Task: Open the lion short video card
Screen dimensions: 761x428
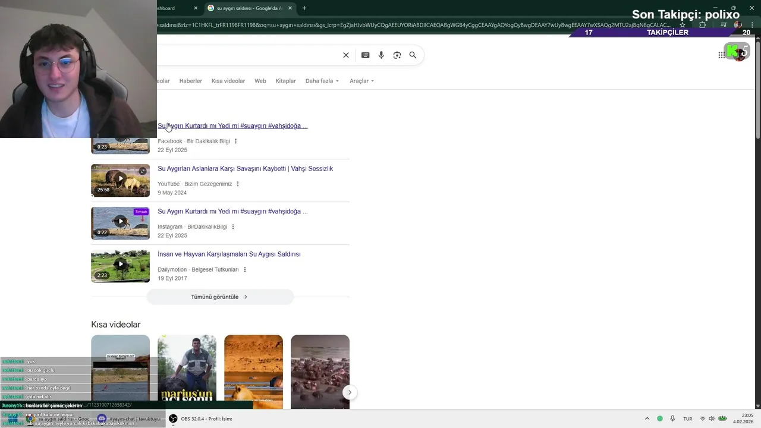Action: [253, 372]
